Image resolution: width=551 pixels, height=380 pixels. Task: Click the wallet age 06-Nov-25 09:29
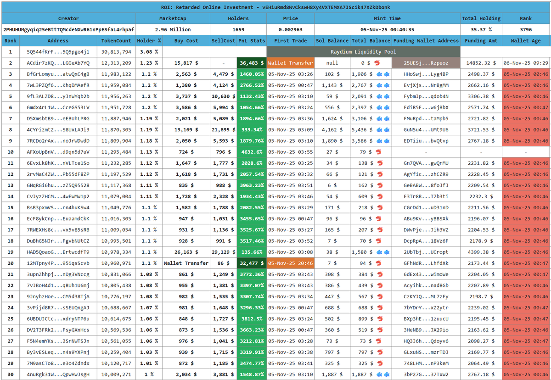click(526, 63)
